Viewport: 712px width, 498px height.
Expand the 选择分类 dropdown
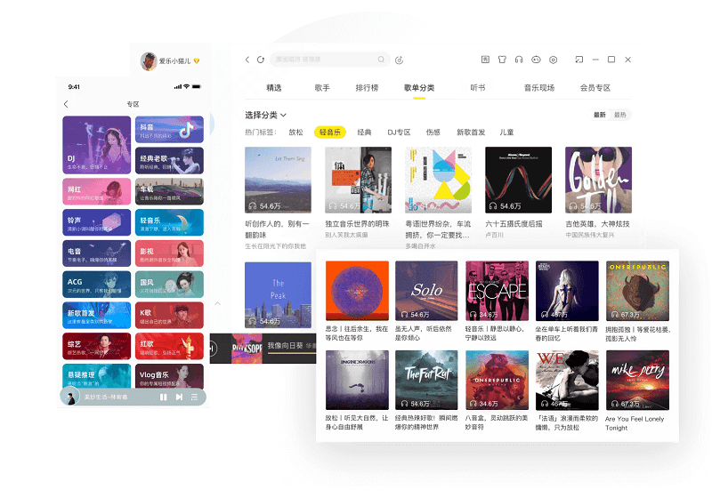(x=266, y=115)
